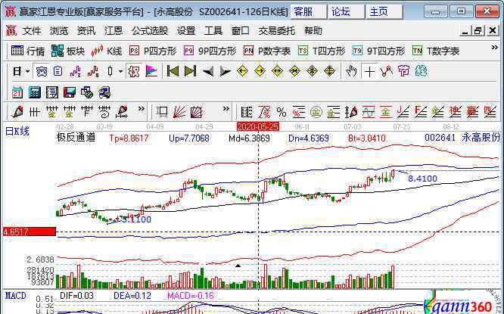Click the 2020-05-25 date marker

[x=258, y=126]
